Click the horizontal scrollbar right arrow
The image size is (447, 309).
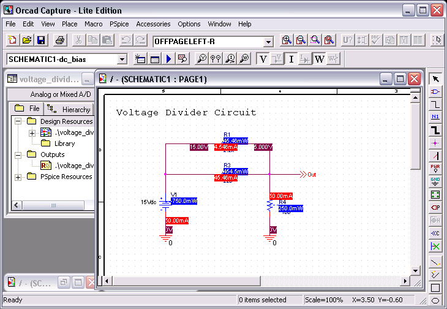[405, 281]
